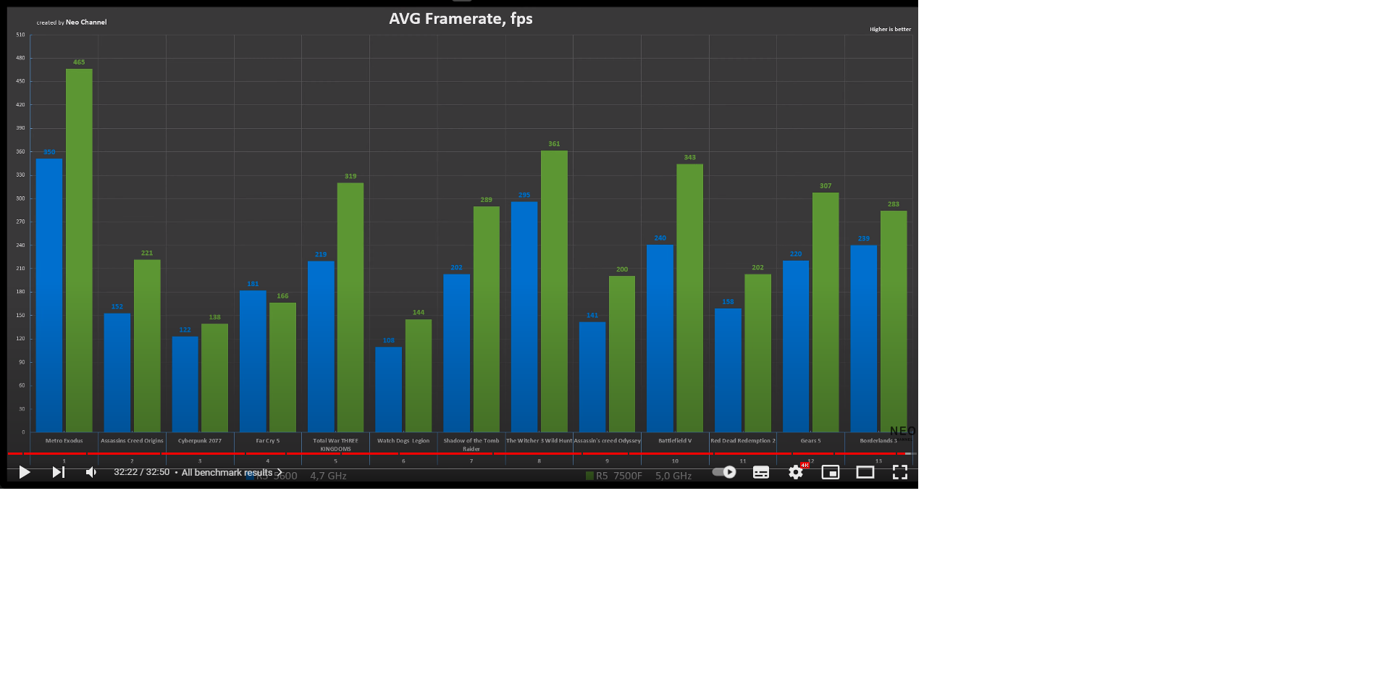The image size is (1386, 677).
Task: Click the 'created by Neo Channel' credit
Action: (x=72, y=22)
